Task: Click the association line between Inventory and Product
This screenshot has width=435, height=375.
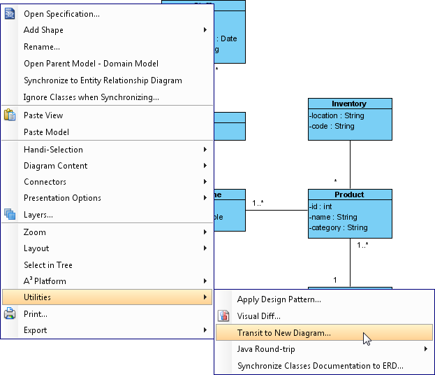Action: point(350,164)
